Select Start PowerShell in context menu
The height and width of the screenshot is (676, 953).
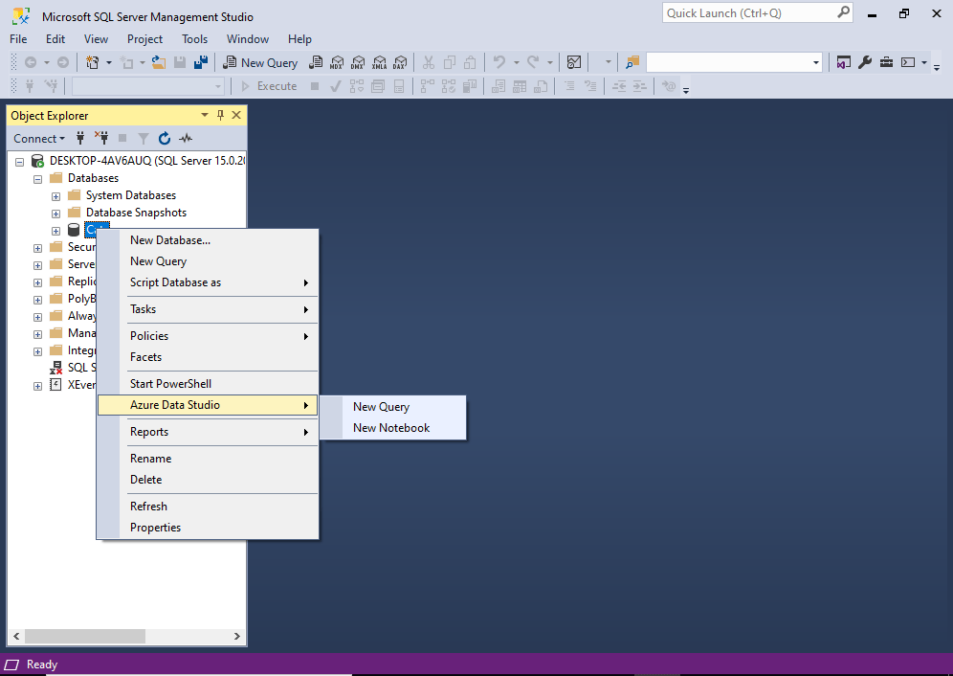click(x=208, y=384)
